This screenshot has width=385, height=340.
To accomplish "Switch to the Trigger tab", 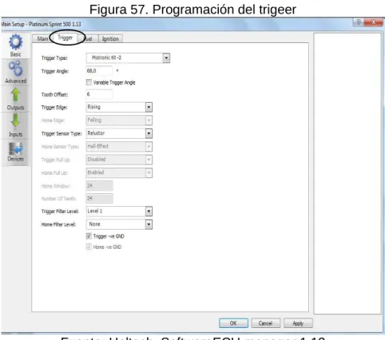I will pos(65,38).
